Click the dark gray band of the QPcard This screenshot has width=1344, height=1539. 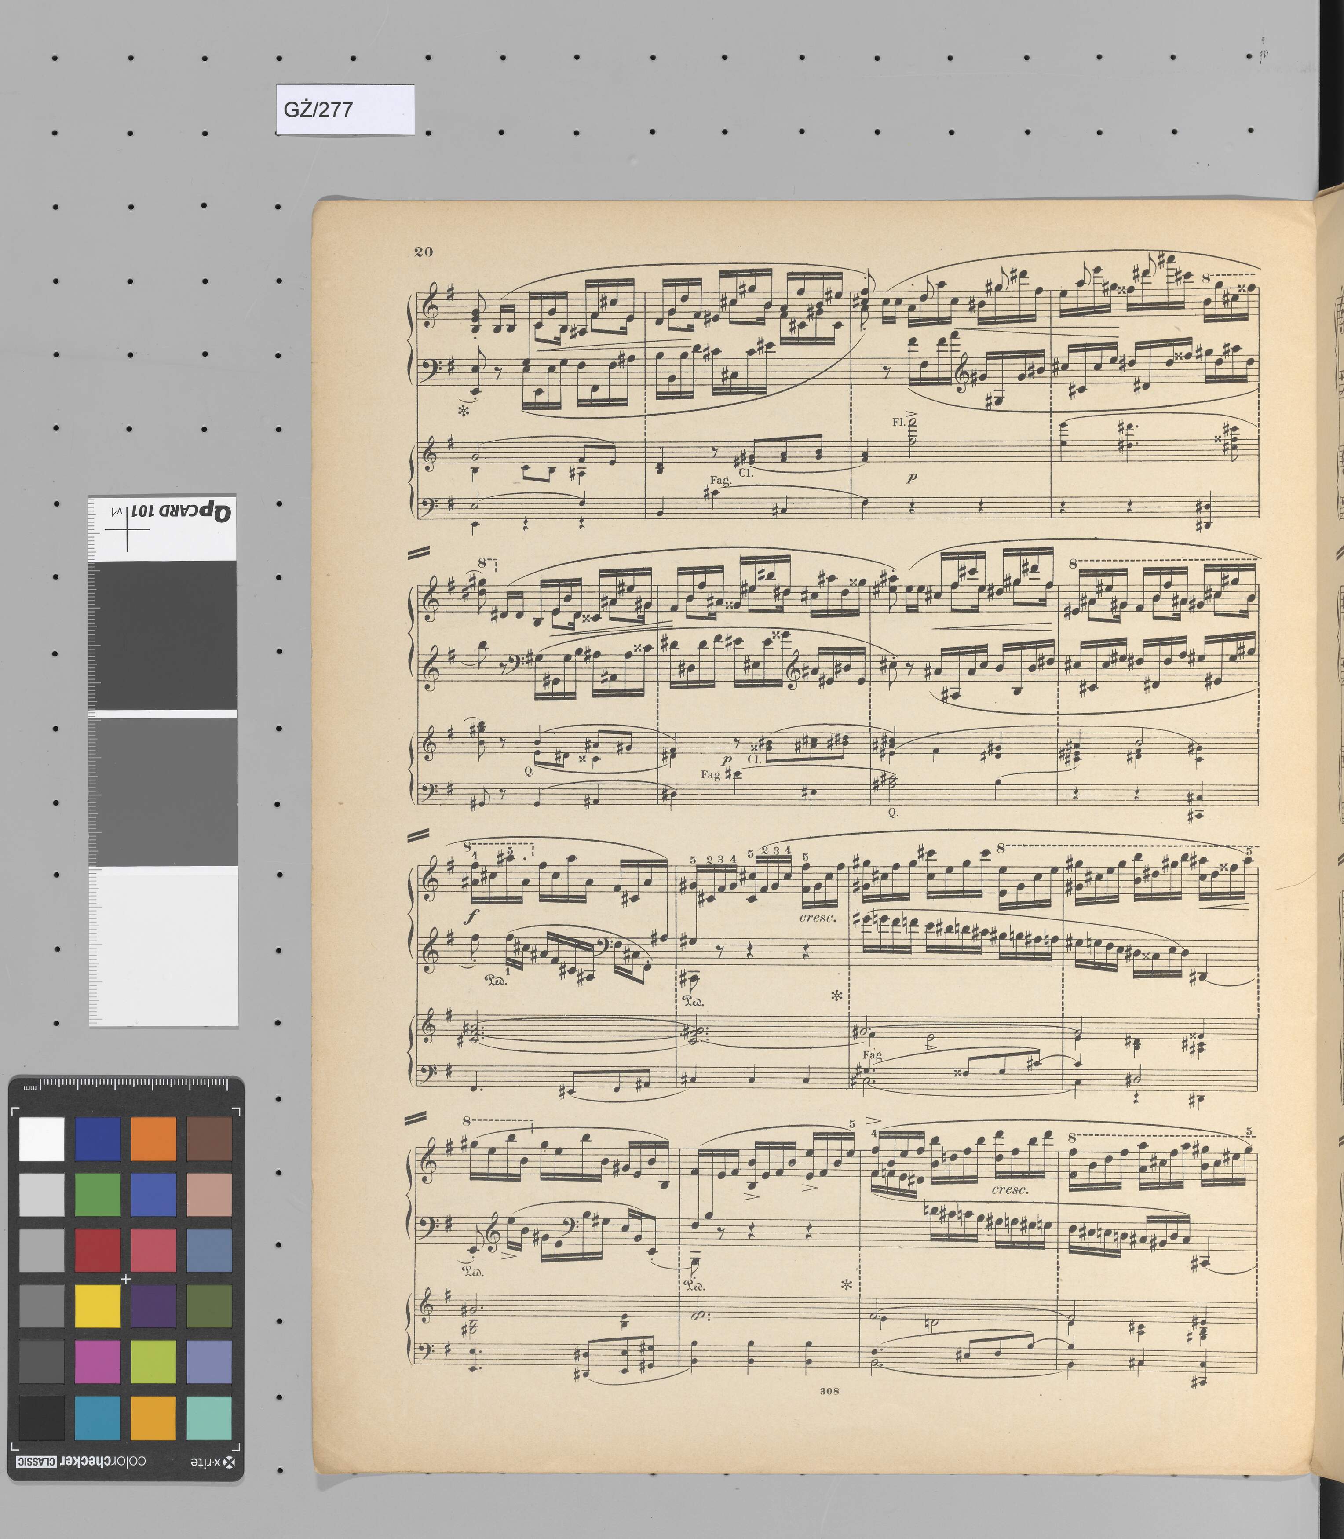pos(163,636)
